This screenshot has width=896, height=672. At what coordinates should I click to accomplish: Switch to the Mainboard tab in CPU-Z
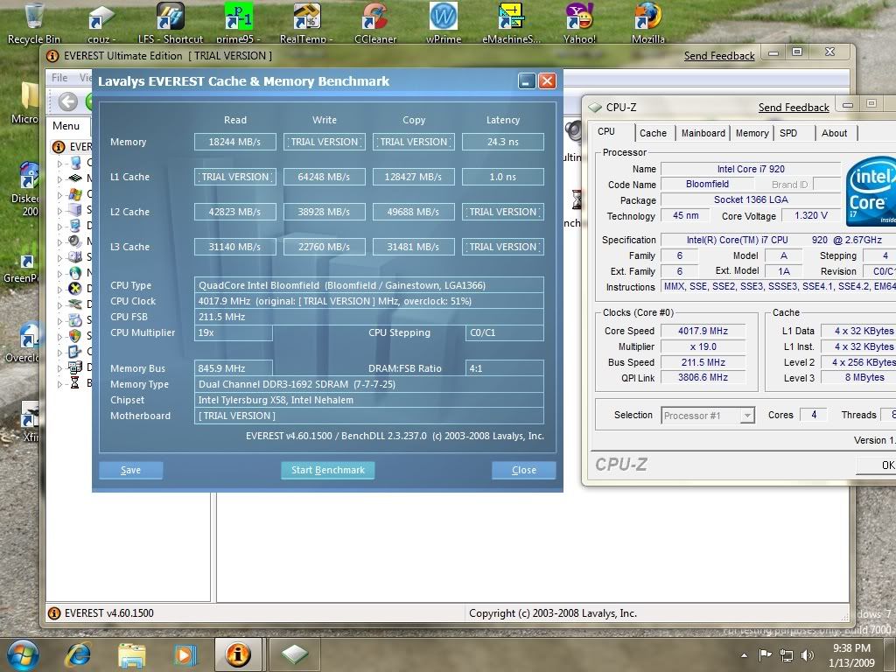pos(703,133)
